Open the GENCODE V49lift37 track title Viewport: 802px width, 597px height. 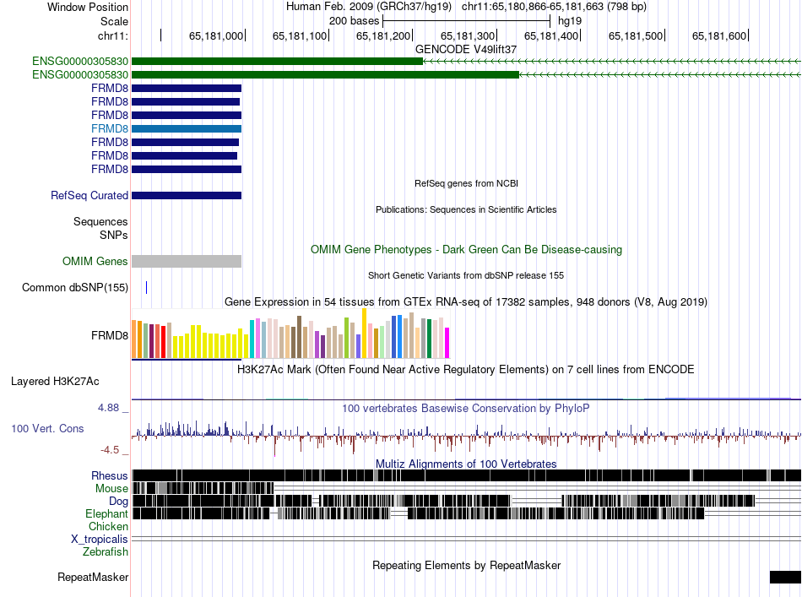(466, 49)
